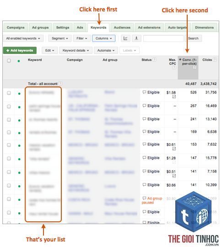Click the keyword search input field
The image size is (222, 247).
click(163, 38)
